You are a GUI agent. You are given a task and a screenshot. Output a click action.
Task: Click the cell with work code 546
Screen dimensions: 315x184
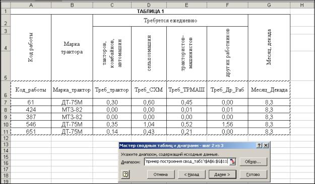pyautogui.click(x=31, y=124)
